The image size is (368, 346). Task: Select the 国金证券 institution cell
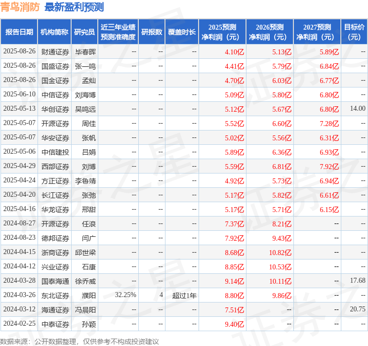click(55, 81)
